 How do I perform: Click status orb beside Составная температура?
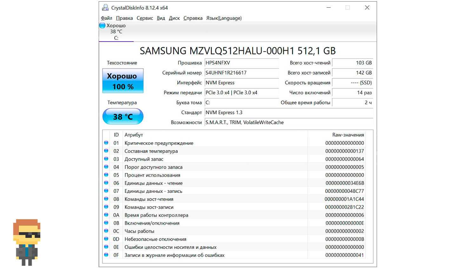(106, 151)
